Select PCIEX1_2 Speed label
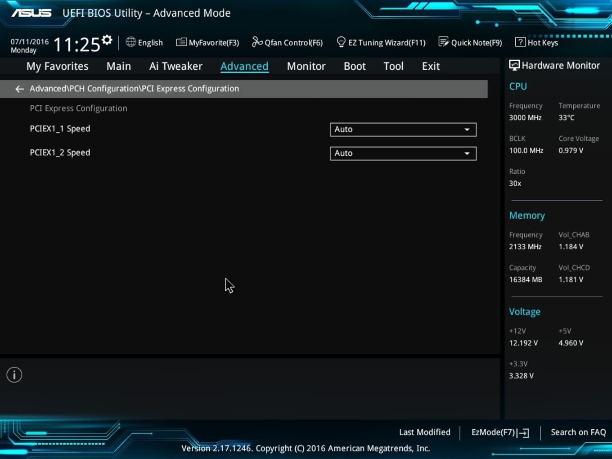Image resolution: width=612 pixels, height=459 pixels. click(x=60, y=153)
